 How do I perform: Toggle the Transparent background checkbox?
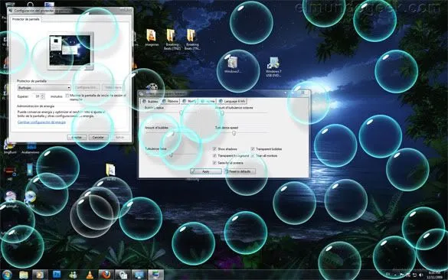[214, 156]
